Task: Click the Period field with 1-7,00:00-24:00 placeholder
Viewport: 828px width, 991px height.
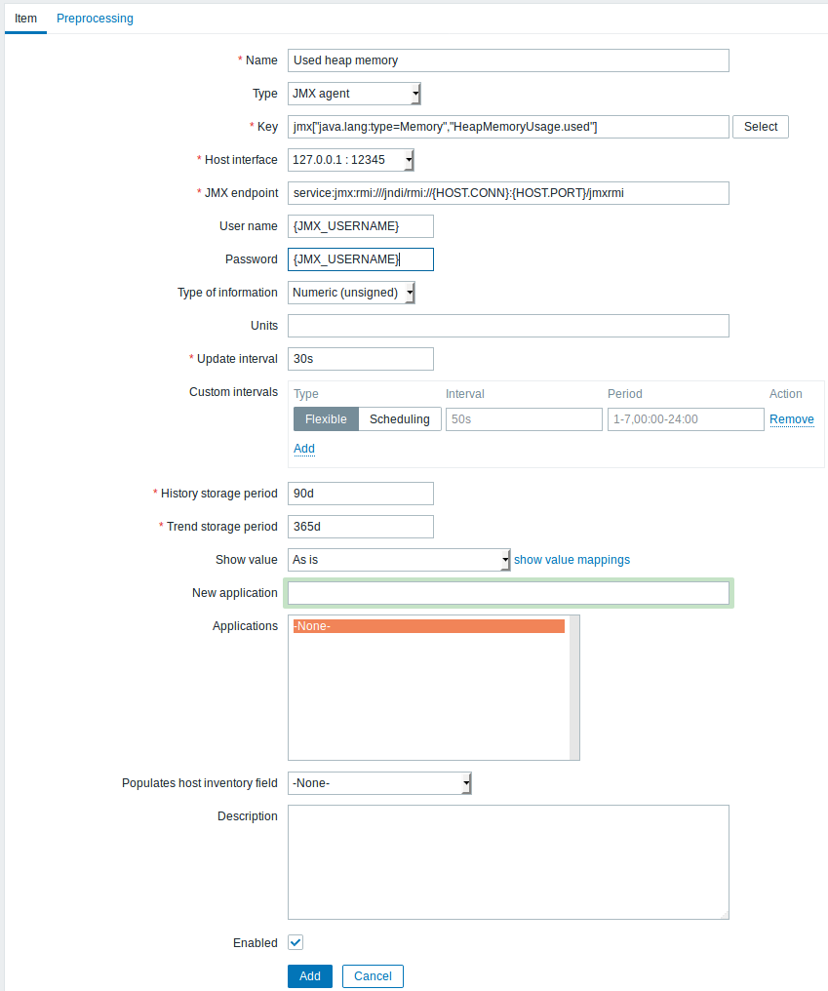Action: click(x=686, y=419)
